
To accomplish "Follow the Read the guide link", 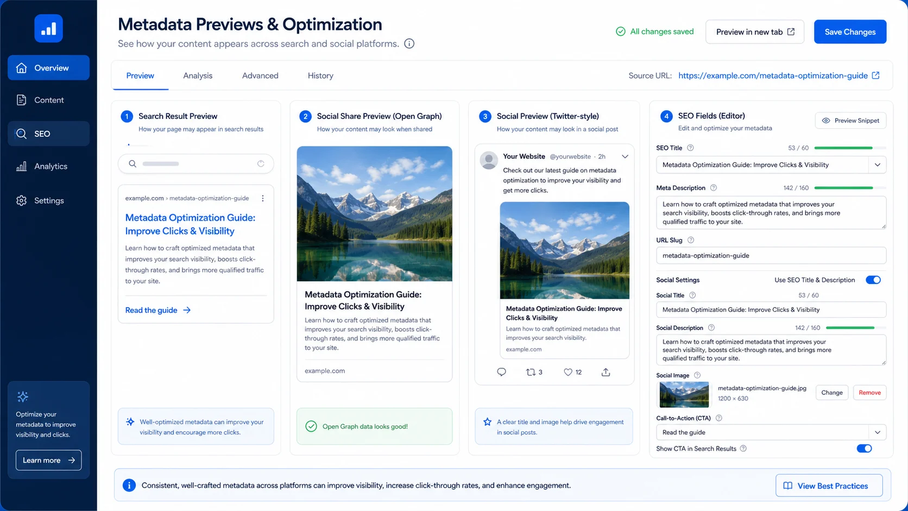I will 158,310.
